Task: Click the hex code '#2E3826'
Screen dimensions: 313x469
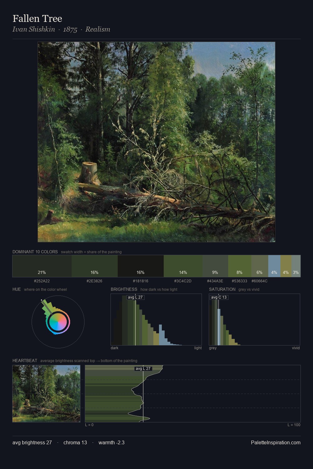Action: coord(95,281)
